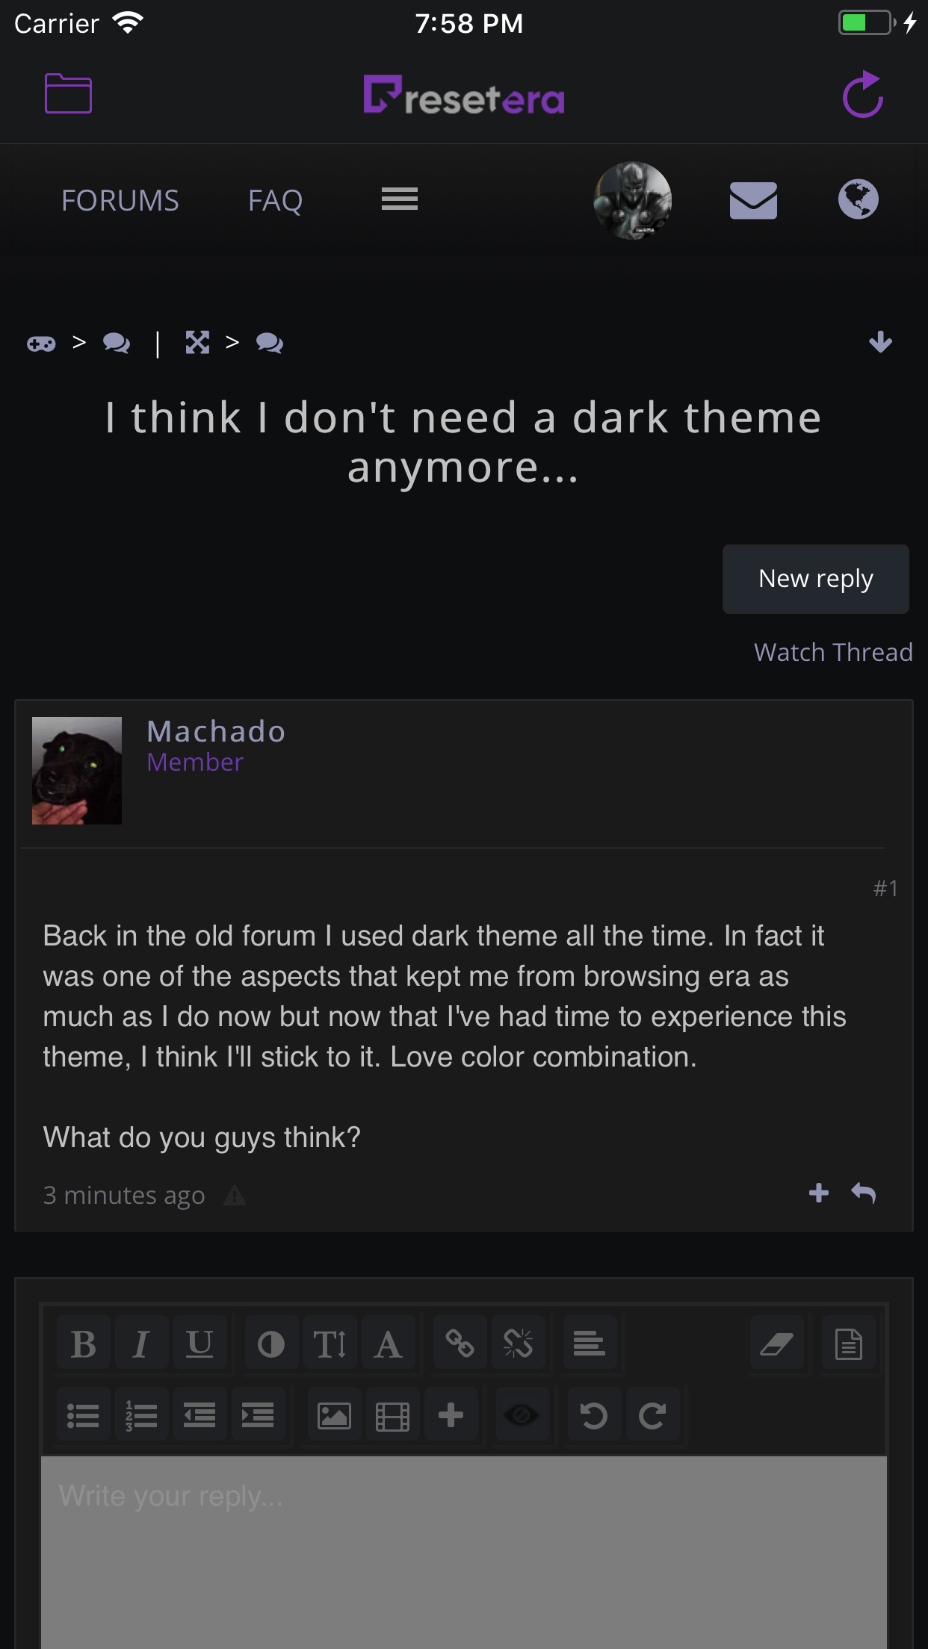Click the Watch Thread link

pos(833,652)
